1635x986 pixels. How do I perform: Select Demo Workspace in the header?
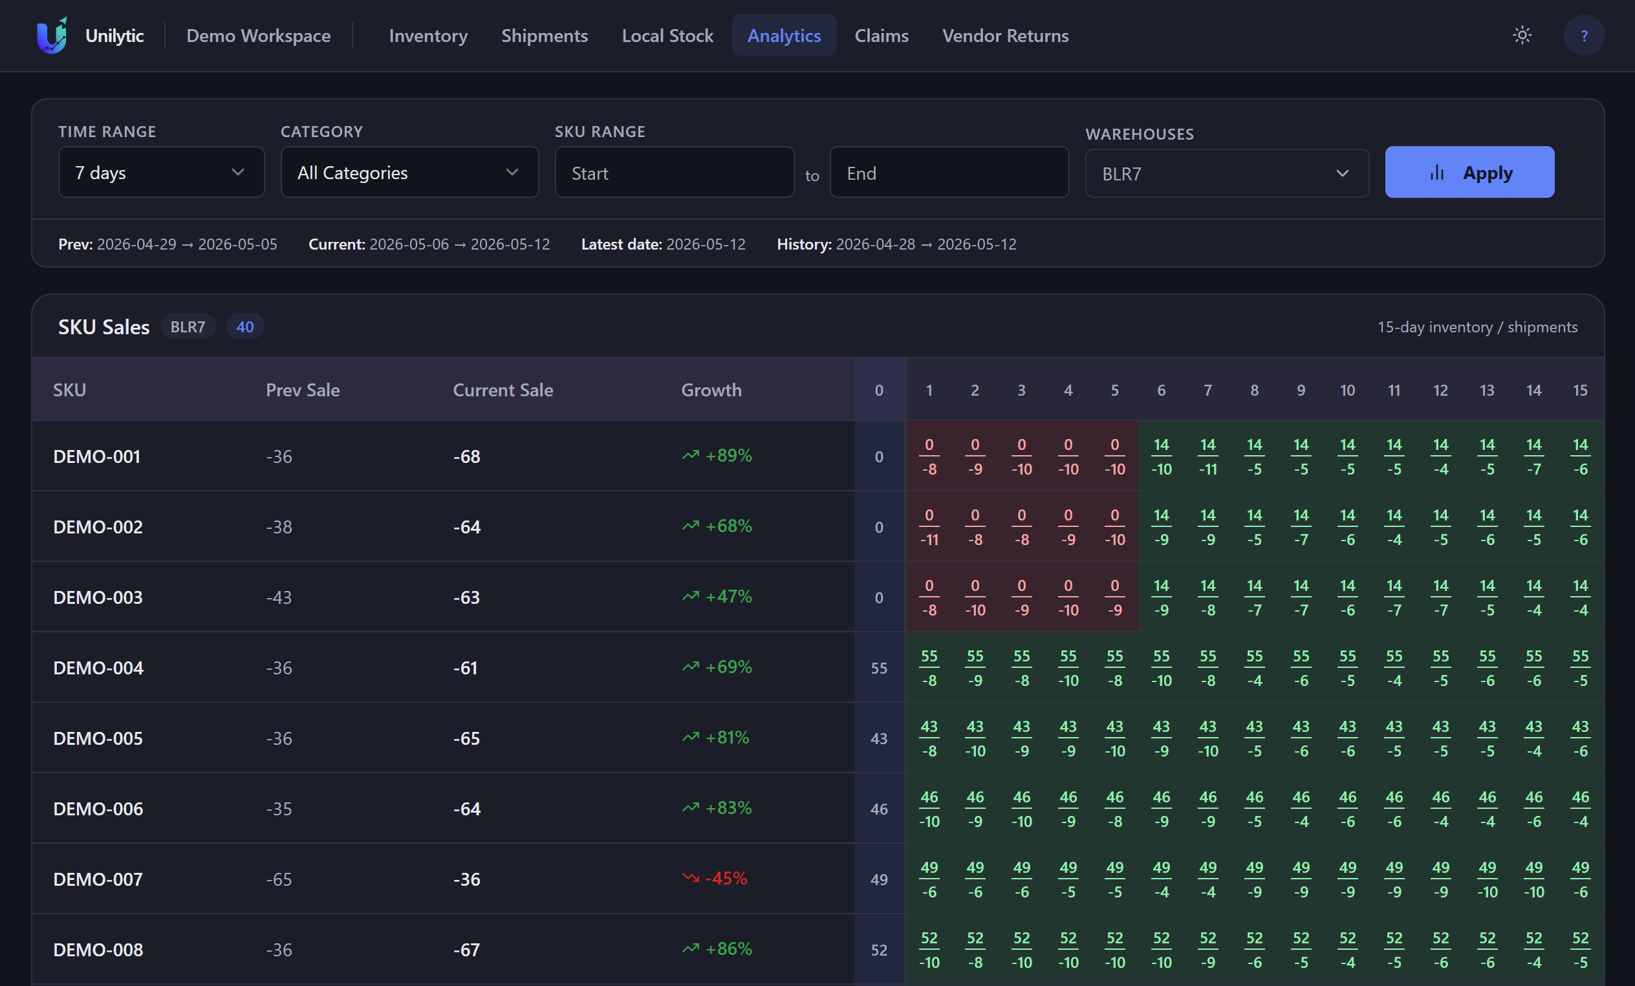tap(258, 36)
